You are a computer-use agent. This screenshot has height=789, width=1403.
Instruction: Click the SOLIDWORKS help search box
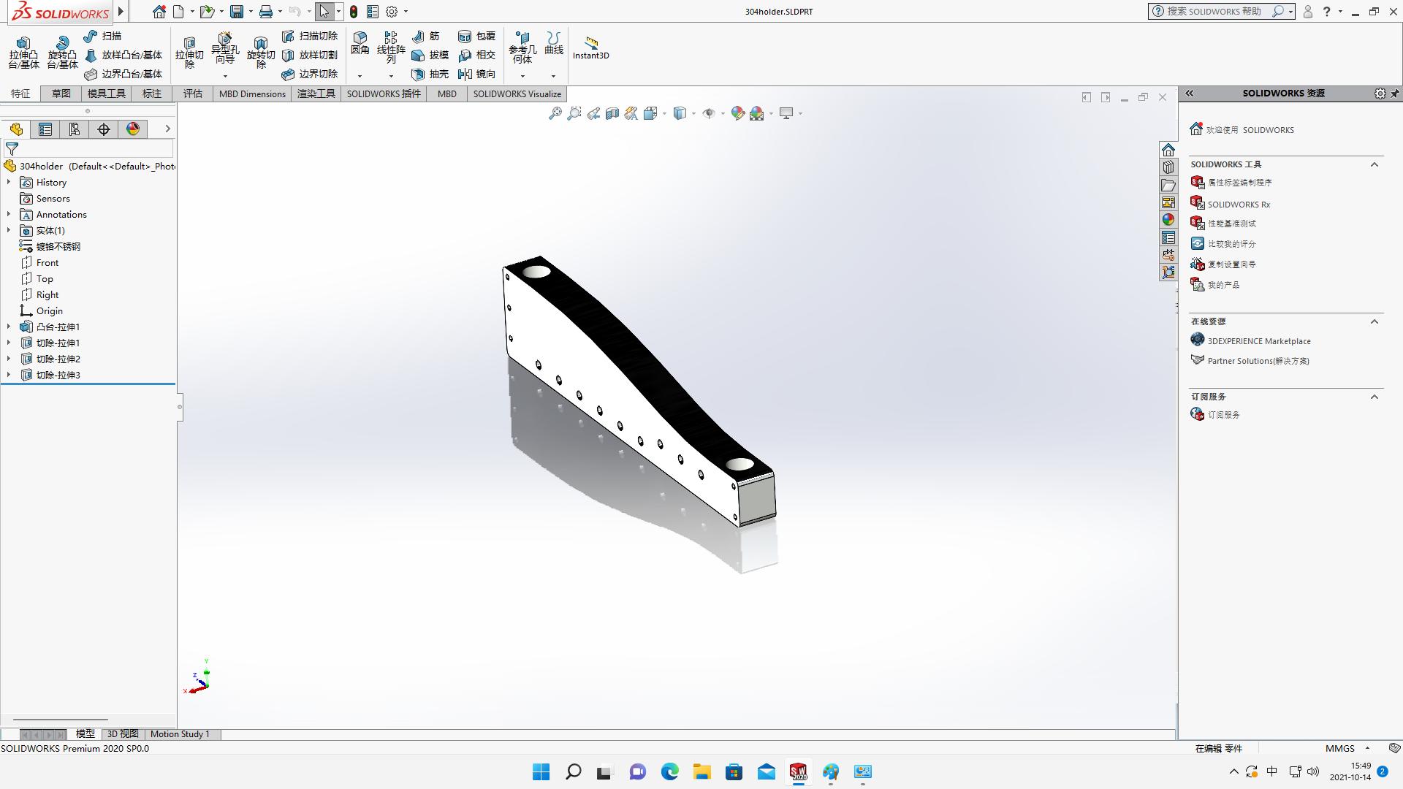tap(1220, 11)
